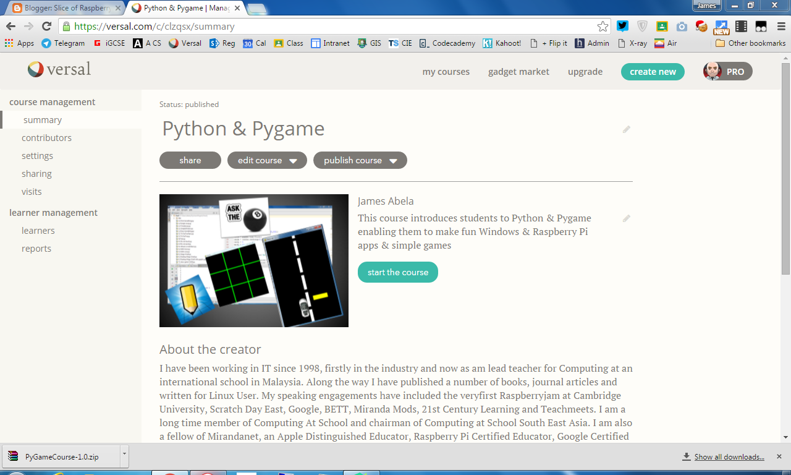
Task: Open the Apps bookmark shortcut
Action: 19,43
